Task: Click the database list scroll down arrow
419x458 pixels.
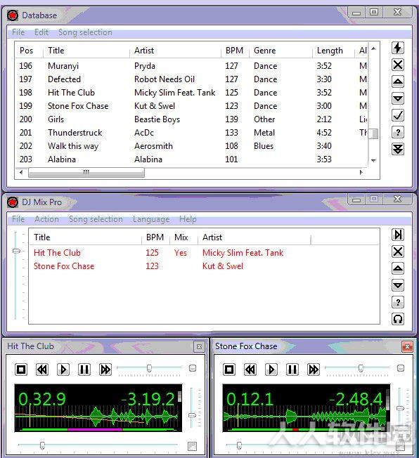Action: pyautogui.click(x=373, y=160)
